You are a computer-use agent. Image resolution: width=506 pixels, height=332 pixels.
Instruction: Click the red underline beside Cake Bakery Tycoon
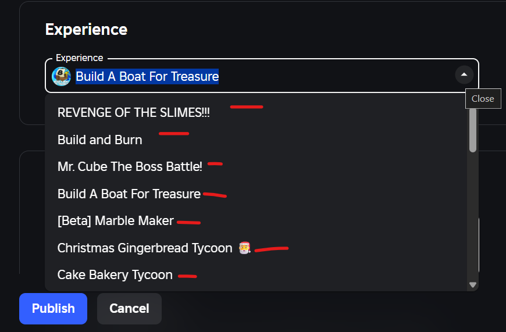click(x=187, y=276)
